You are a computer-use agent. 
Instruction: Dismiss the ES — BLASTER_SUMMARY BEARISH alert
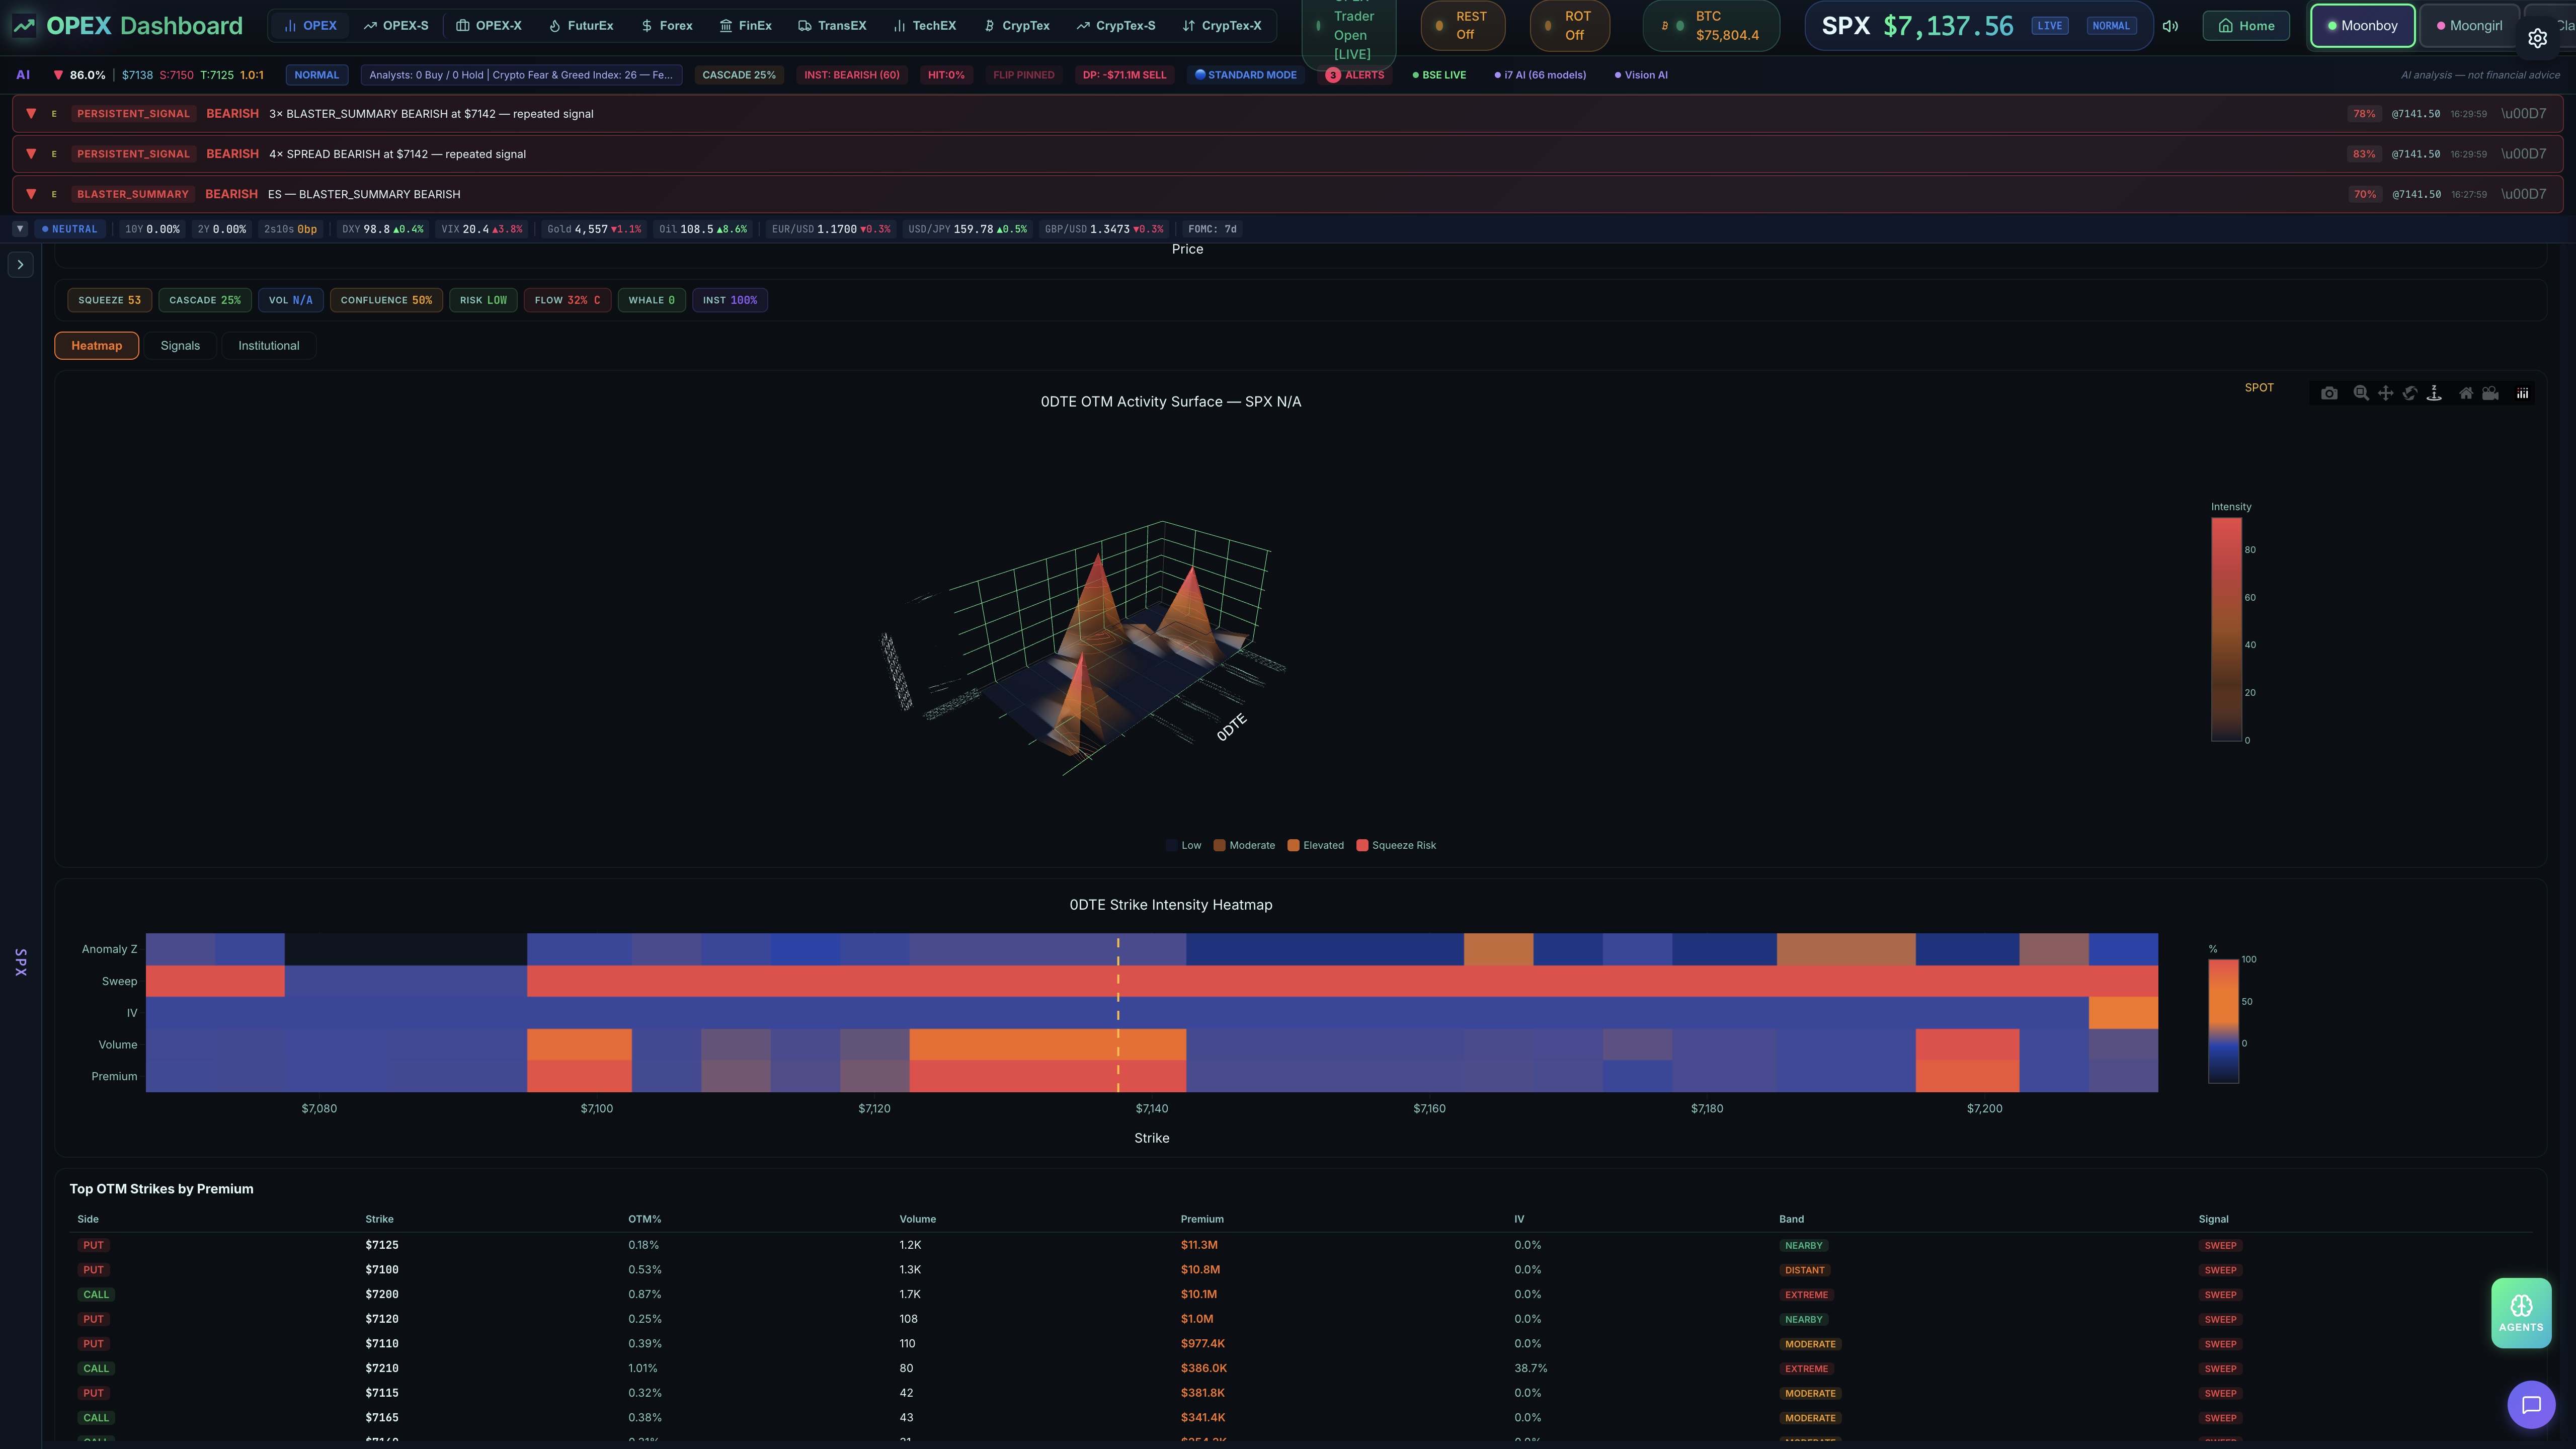(2523, 194)
